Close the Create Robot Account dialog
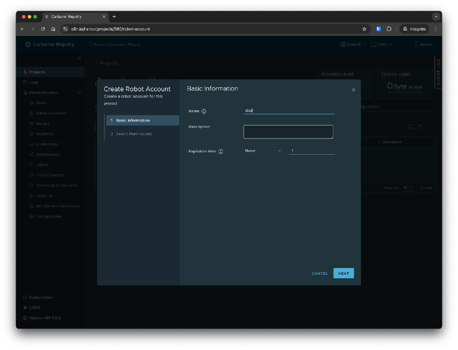The image size is (458, 350). (353, 90)
